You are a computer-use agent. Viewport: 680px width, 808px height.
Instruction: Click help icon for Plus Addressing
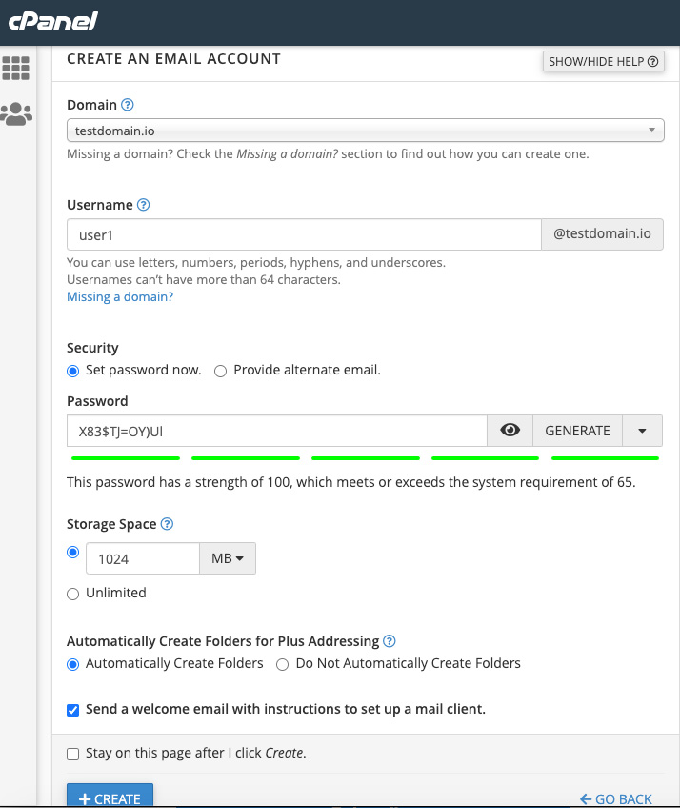390,641
